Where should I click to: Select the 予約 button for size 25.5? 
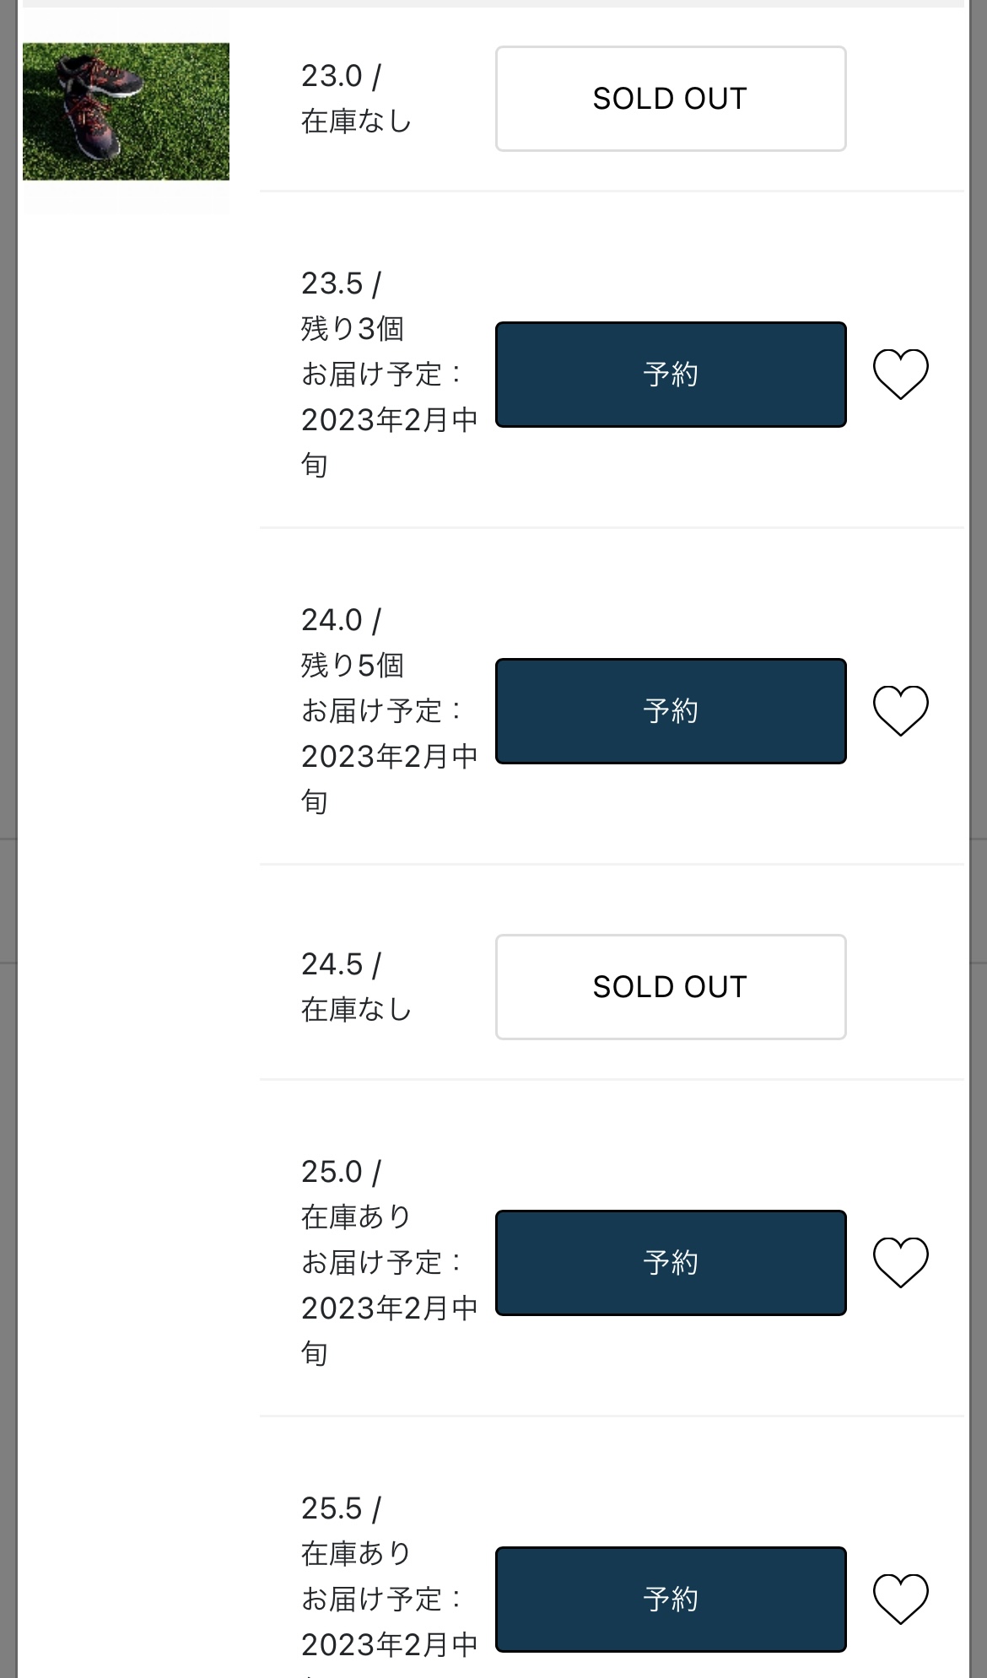(x=671, y=1600)
